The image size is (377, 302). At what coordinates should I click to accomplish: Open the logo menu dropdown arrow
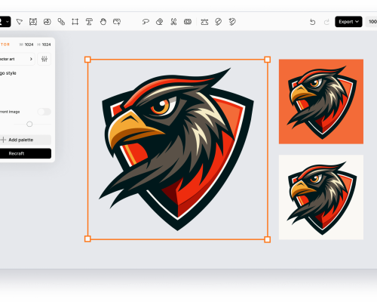click(x=8, y=22)
